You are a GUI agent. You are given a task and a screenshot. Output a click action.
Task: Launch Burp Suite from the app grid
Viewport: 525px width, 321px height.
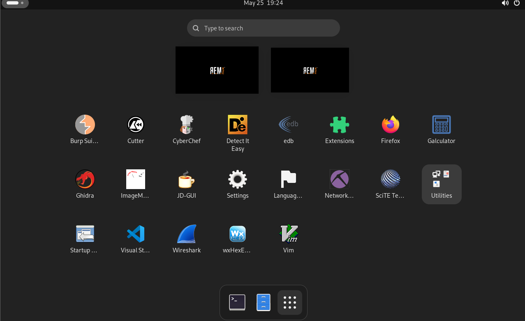point(85,130)
